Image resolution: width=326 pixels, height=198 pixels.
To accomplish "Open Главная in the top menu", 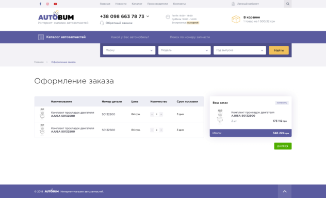I will [x=105, y=4].
